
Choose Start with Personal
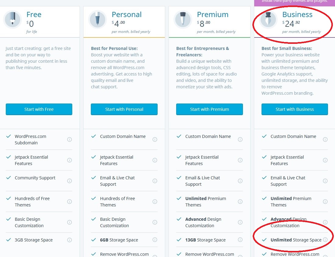tap(124, 109)
